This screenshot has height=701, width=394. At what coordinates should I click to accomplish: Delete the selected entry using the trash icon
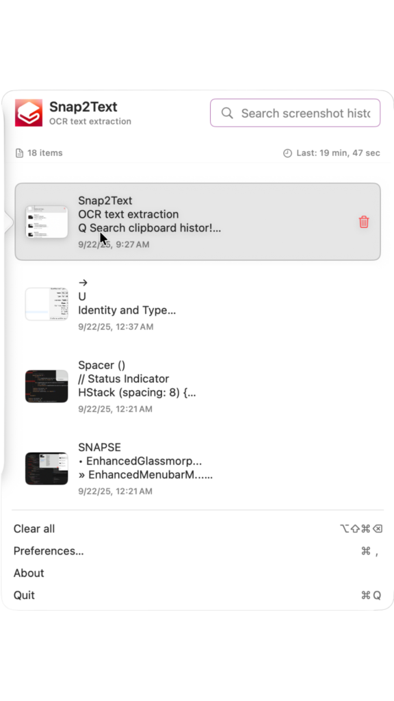click(x=363, y=222)
